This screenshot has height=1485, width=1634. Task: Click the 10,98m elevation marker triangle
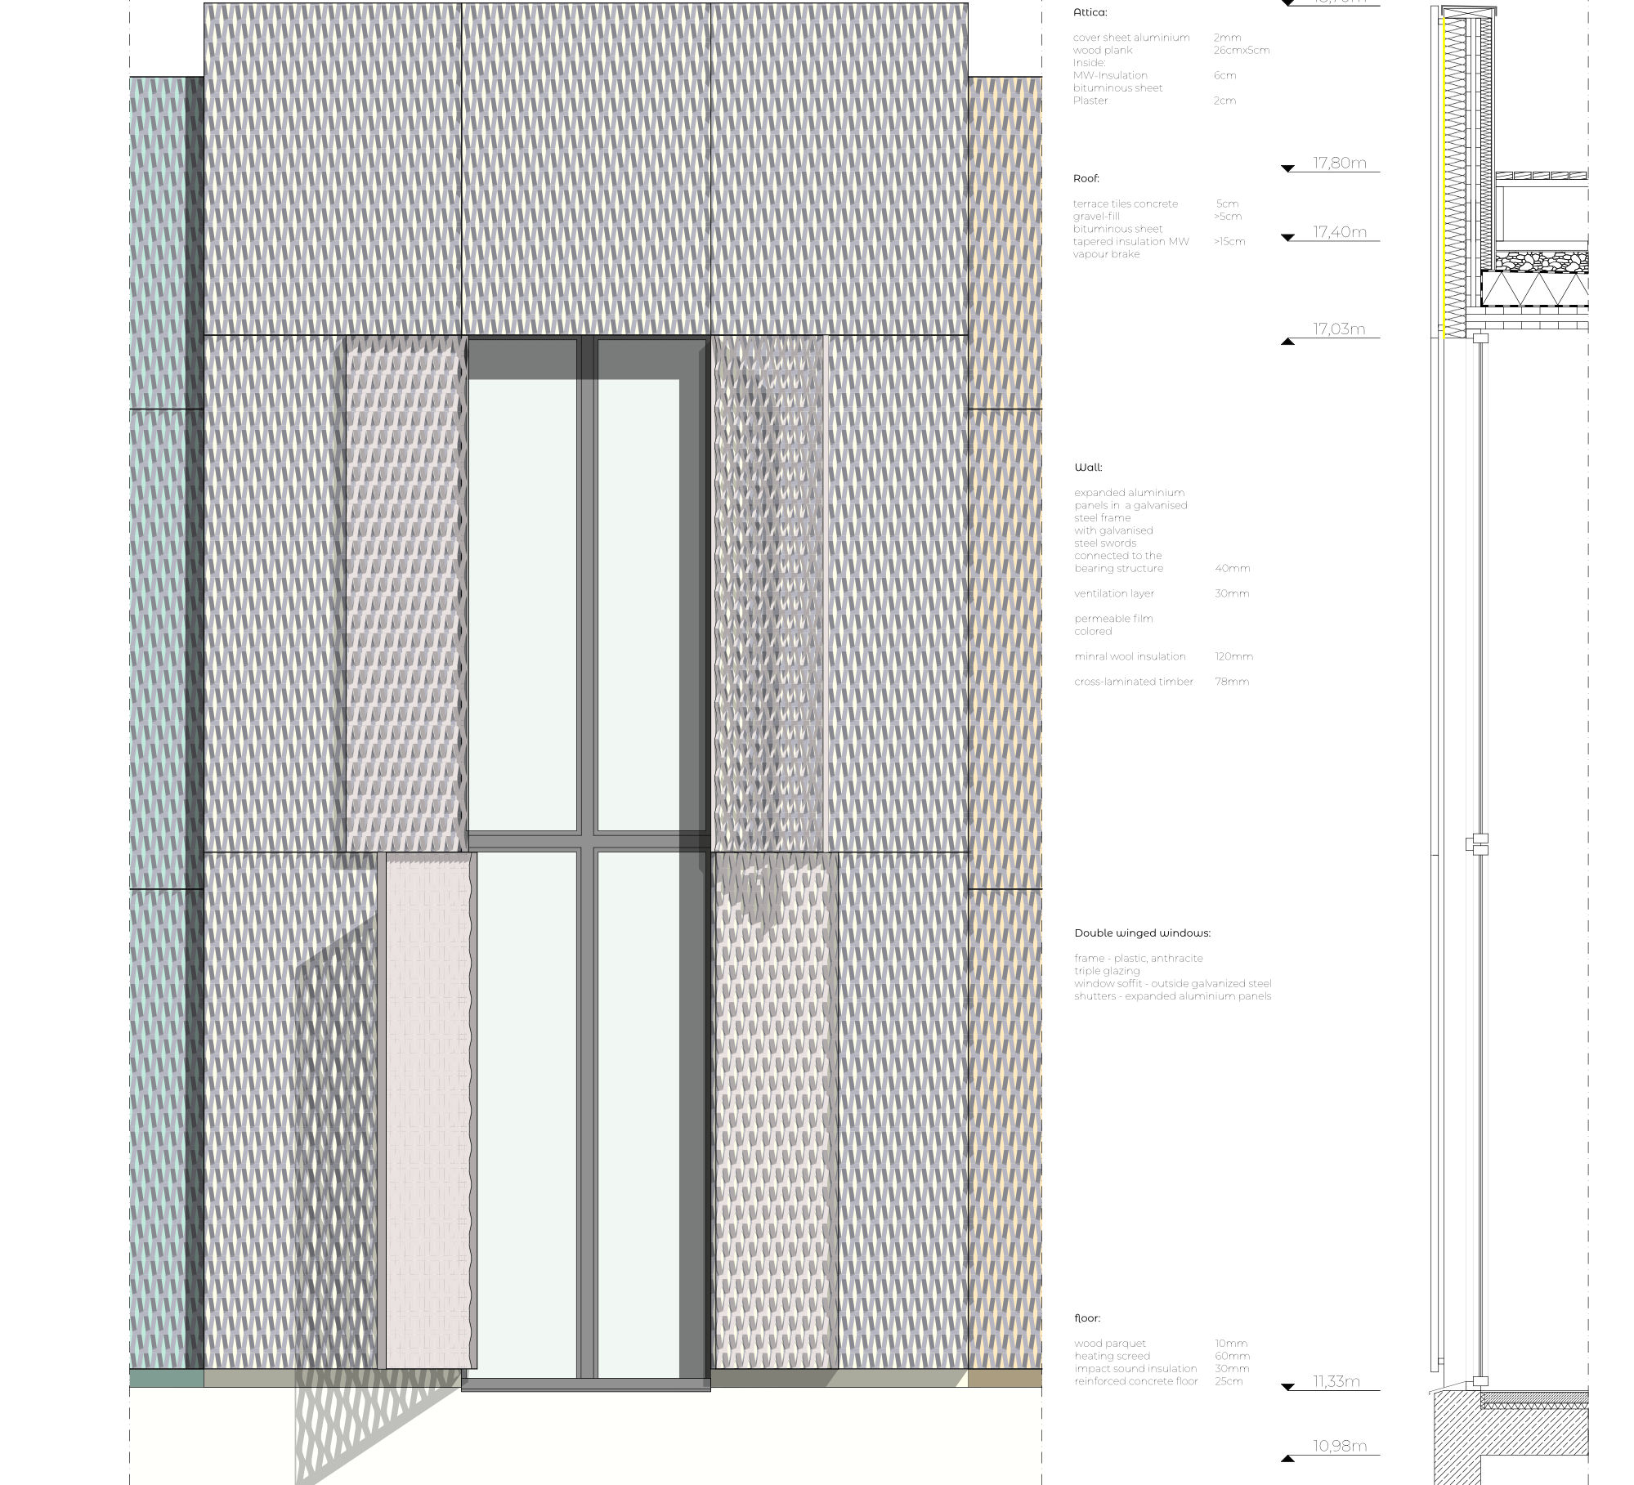coord(1288,1458)
